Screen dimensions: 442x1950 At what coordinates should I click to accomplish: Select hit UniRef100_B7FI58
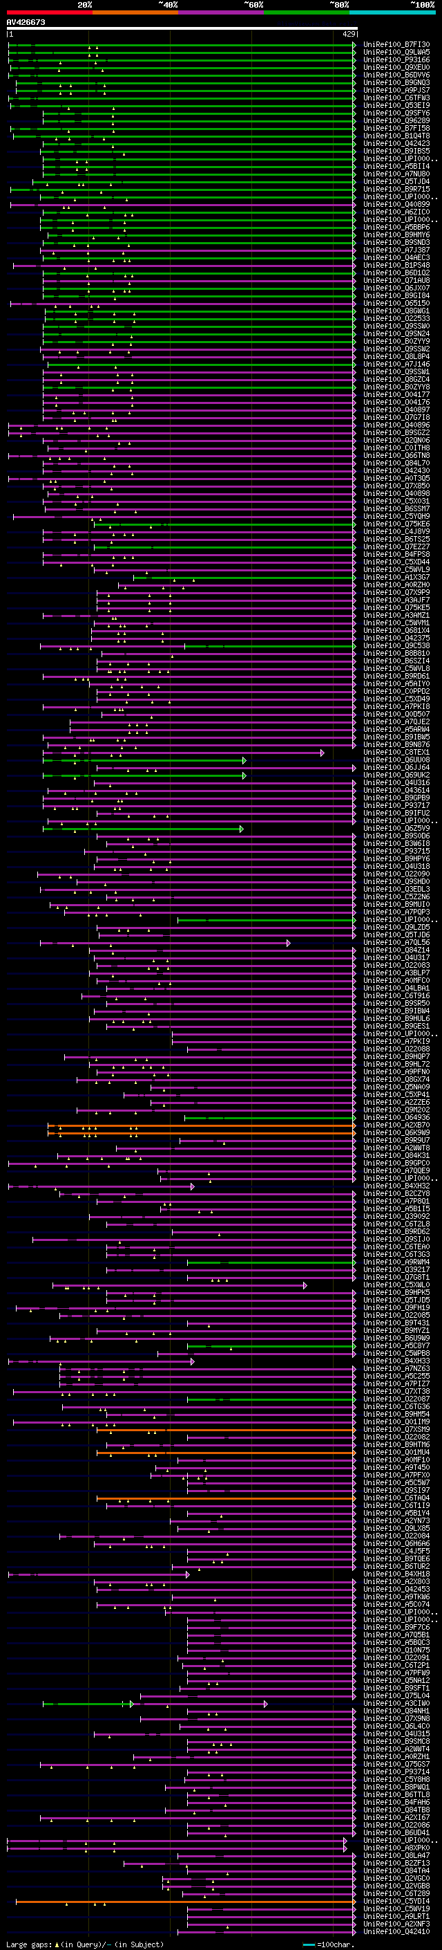[396, 128]
